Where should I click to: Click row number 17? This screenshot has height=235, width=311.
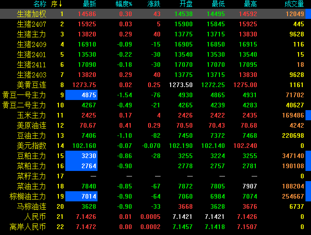[x=60, y=176]
